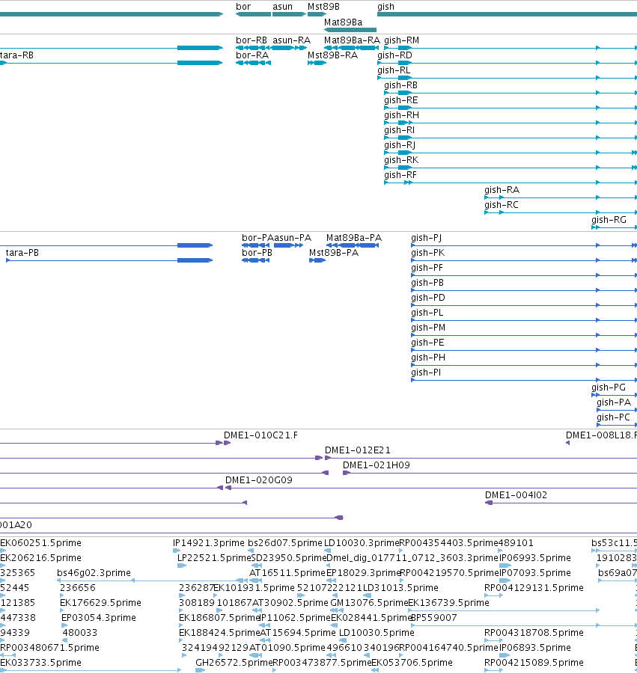This screenshot has width=637, height=674.
Task: Click the gish-RA transcript label
Action: point(502,190)
